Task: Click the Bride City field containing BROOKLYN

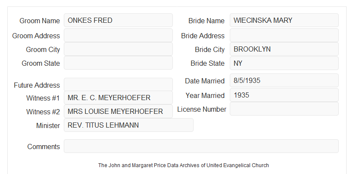Action: 284,49
